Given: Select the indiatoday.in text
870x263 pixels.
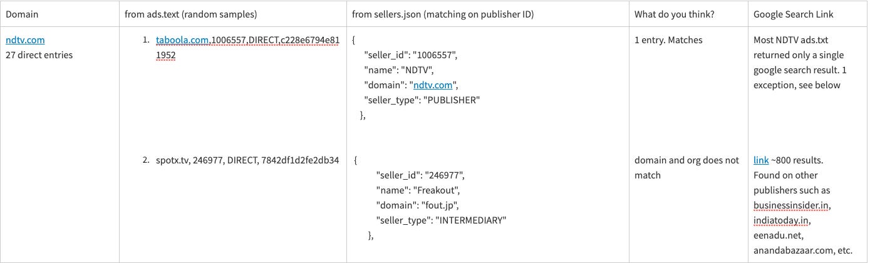Looking at the screenshot, I should (x=782, y=220).
